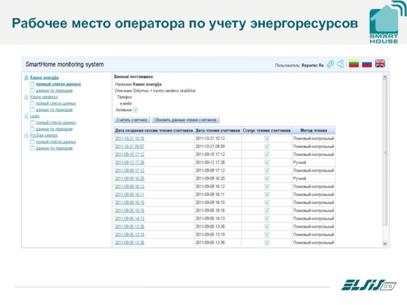Viewport: 407px width, 305px height.
Task: Toggle status checkbox in 2011-09-15 17:12 row
Action: tap(267, 155)
